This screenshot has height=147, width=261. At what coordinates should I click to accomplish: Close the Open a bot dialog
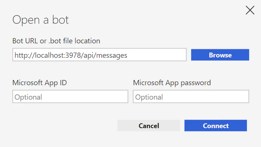250,10
